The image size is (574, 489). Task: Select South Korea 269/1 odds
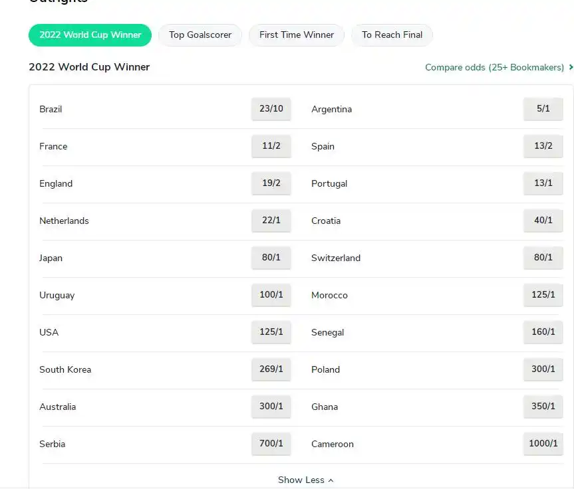click(x=271, y=369)
